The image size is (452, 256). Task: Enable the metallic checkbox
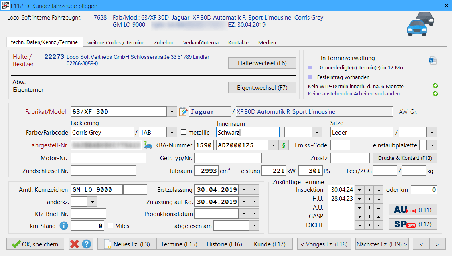pyautogui.click(x=184, y=132)
